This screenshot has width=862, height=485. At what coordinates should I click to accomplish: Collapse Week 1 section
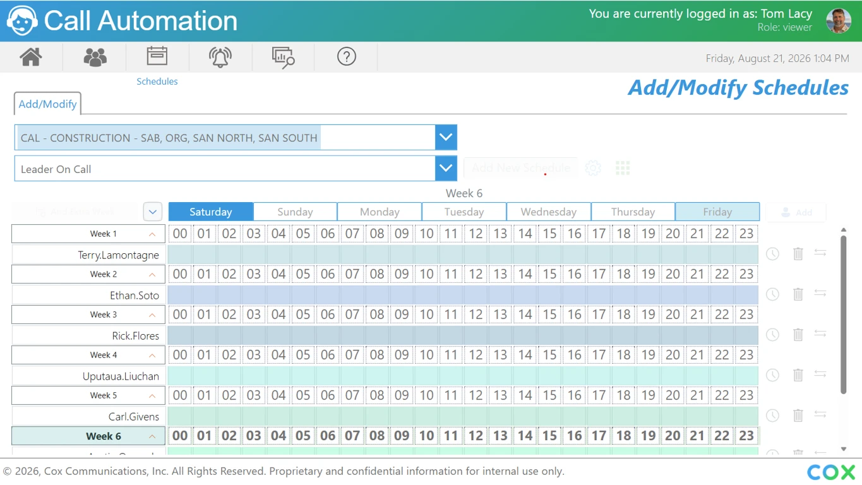152,234
